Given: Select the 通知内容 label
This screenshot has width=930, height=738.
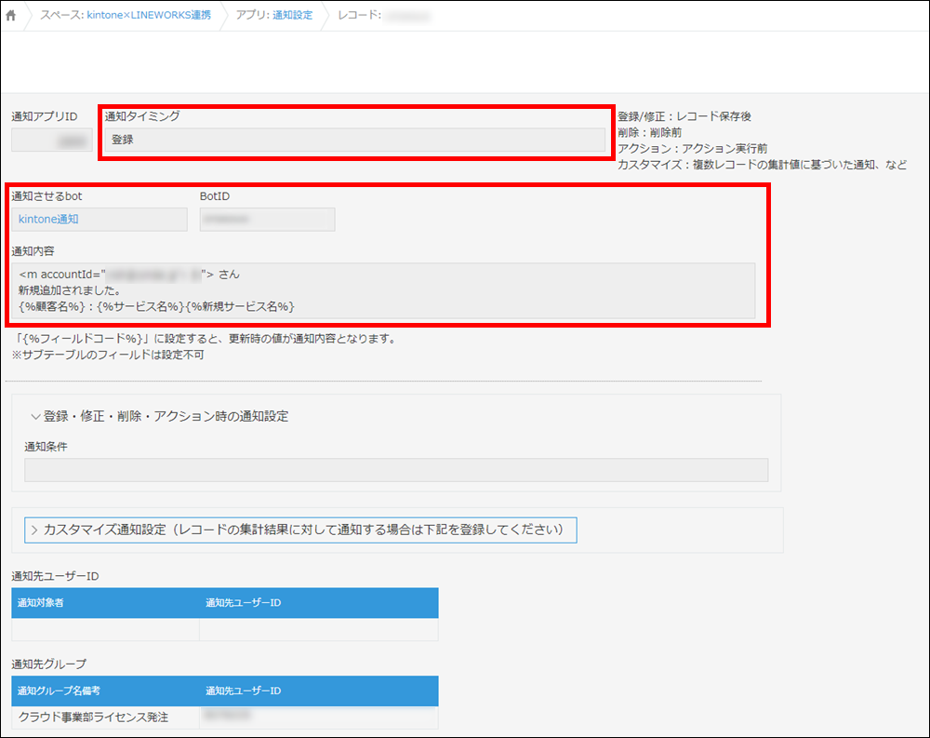Looking at the screenshot, I should [33, 251].
